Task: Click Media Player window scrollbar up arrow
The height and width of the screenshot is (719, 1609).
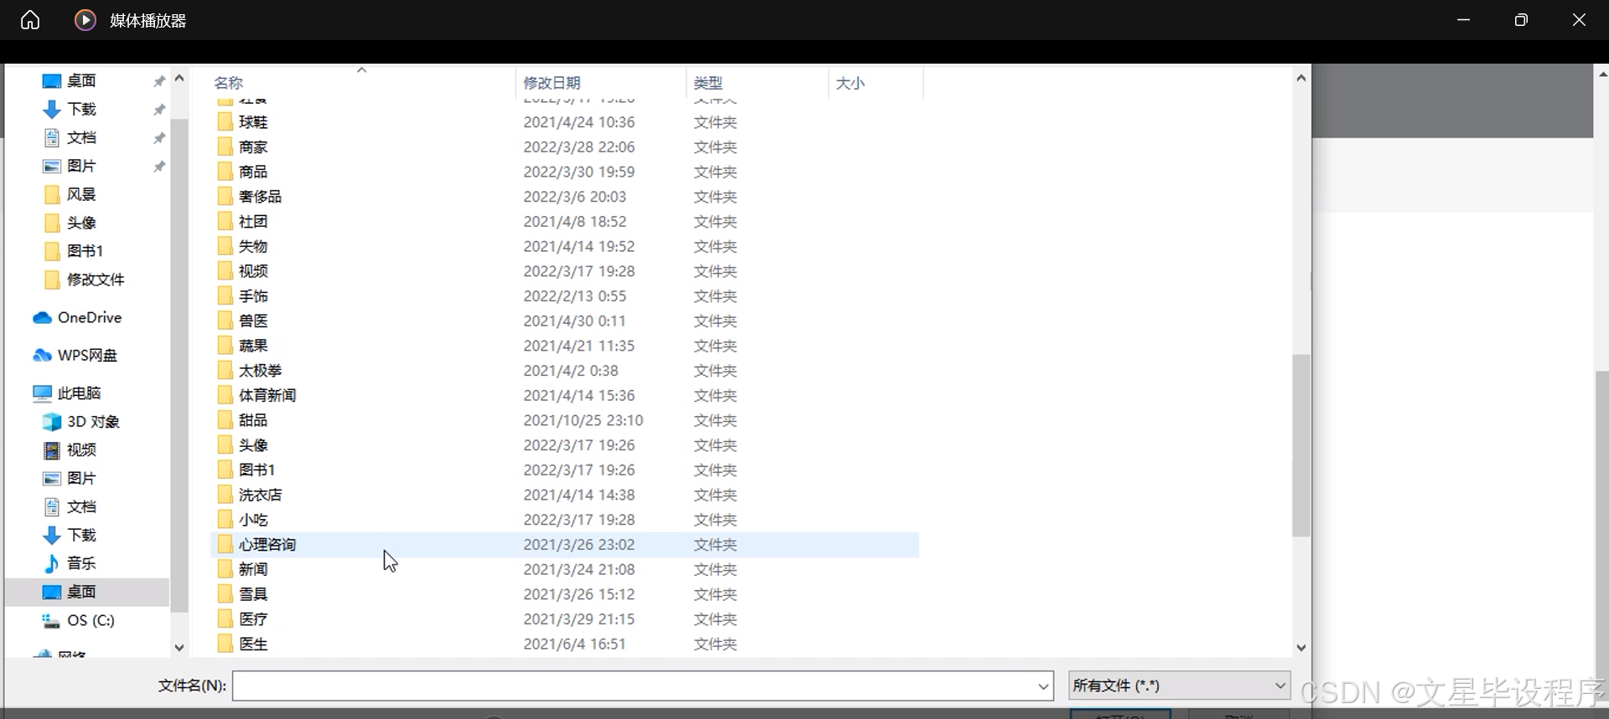Action: pyautogui.click(x=1601, y=74)
